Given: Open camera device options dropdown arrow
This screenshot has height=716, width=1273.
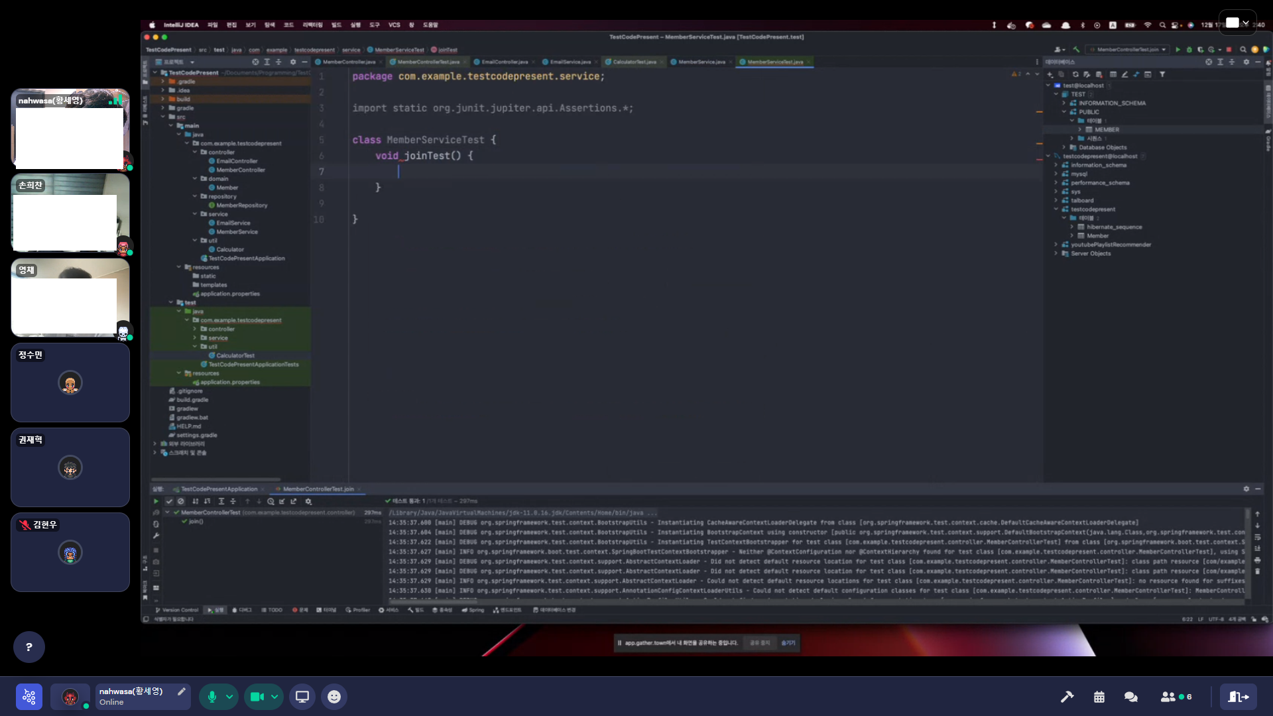Looking at the screenshot, I should pyautogui.click(x=274, y=697).
